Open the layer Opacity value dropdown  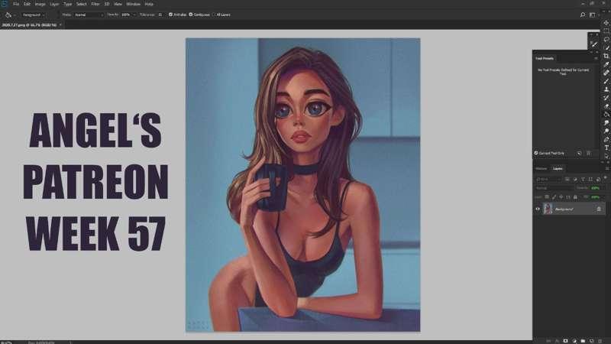[596, 188]
